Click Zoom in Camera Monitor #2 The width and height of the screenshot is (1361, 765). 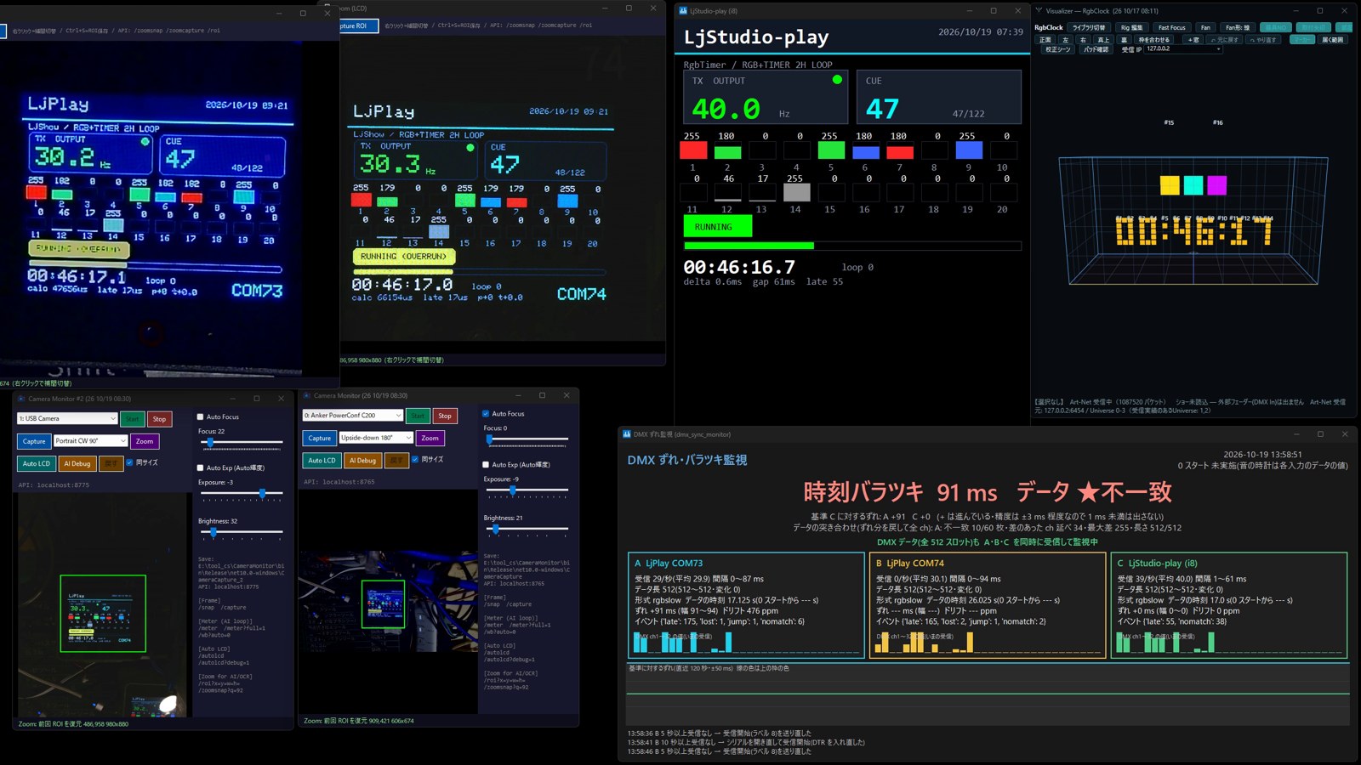145,441
